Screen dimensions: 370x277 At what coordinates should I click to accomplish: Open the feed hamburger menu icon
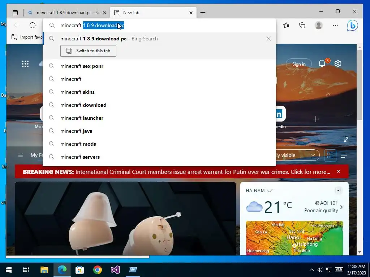click(x=21, y=155)
